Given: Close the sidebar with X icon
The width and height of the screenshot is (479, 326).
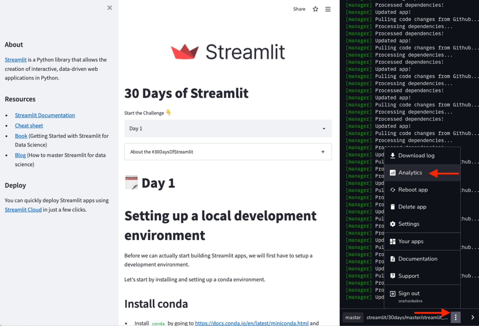Looking at the screenshot, I should pyautogui.click(x=110, y=8).
